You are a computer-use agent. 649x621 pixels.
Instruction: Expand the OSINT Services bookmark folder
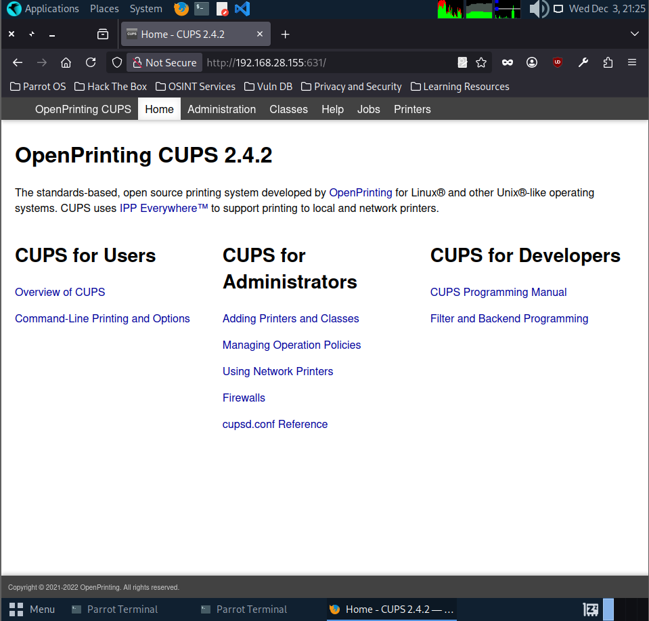(196, 87)
